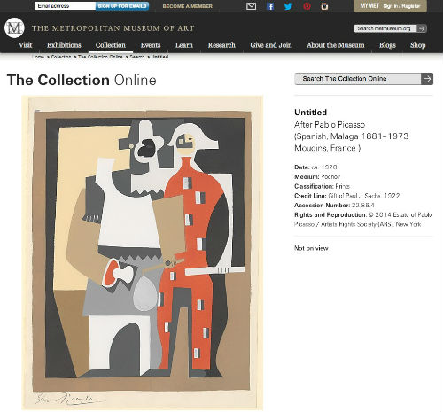The width and height of the screenshot is (443, 412).
Task: Click After Pablo Picasso artist name
Action: [x=330, y=125]
